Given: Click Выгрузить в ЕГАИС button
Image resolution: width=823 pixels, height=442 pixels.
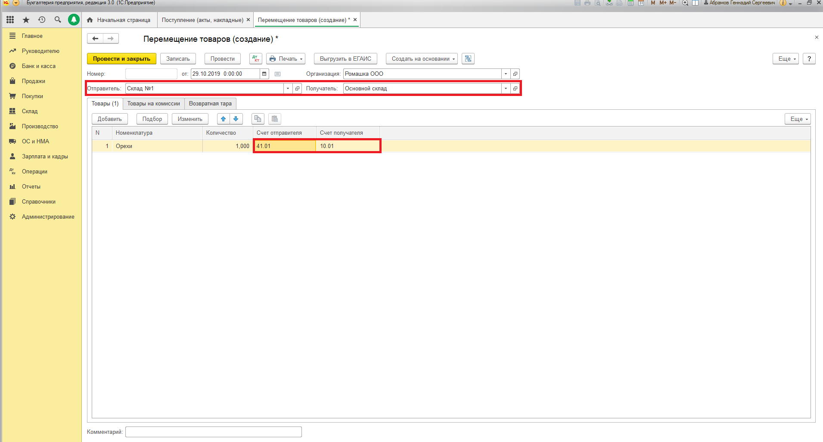Looking at the screenshot, I should click(x=345, y=59).
